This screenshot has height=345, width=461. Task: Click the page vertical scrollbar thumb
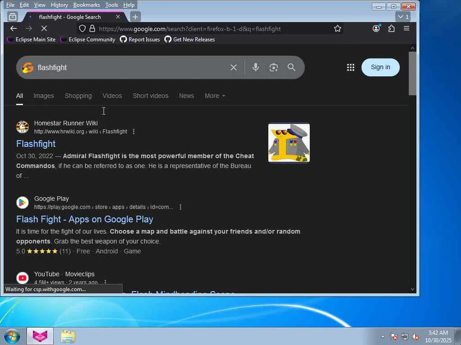(412, 73)
